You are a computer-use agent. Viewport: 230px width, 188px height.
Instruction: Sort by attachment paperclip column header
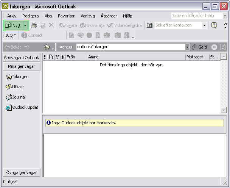coord(63,57)
